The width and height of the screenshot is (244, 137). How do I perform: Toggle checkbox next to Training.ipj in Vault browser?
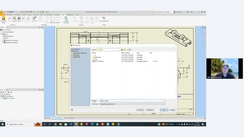pyautogui.click(x=1, y=94)
